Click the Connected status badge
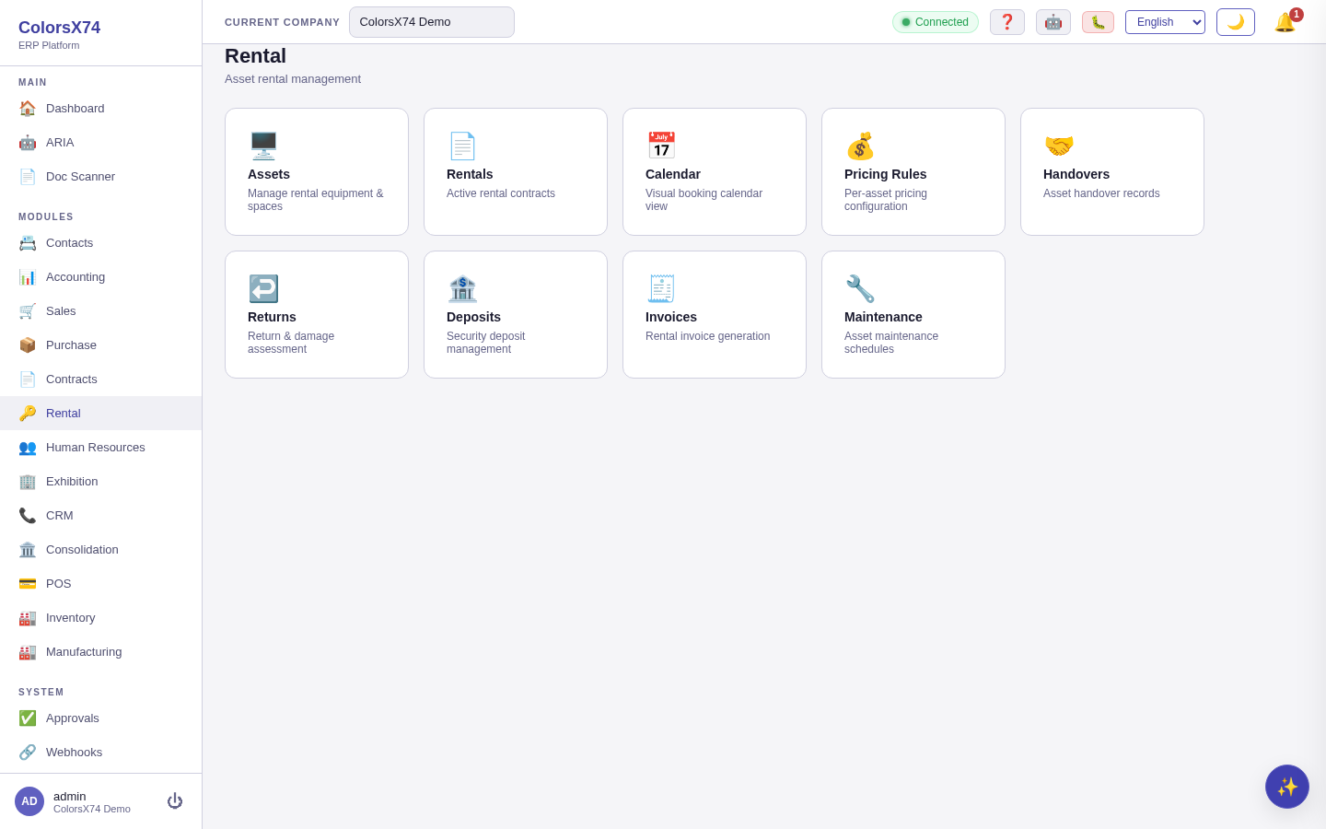Screen dimensions: 1326x829 click(x=936, y=22)
